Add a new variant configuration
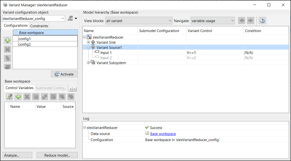291x161 pixels. coord(8,41)
